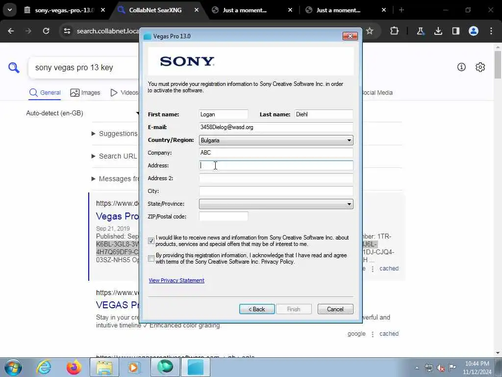The height and width of the screenshot is (377, 502).
Task: Open SearXNG preferences gear icon
Action: pyautogui.click(x=480, y=67)
